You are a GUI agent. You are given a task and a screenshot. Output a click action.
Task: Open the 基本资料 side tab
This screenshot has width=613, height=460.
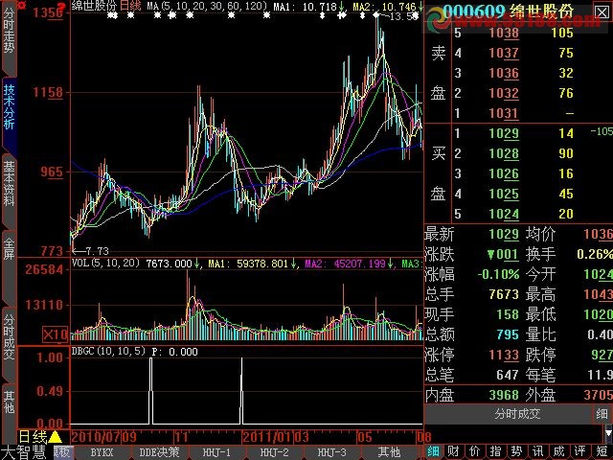coord(9,182)
